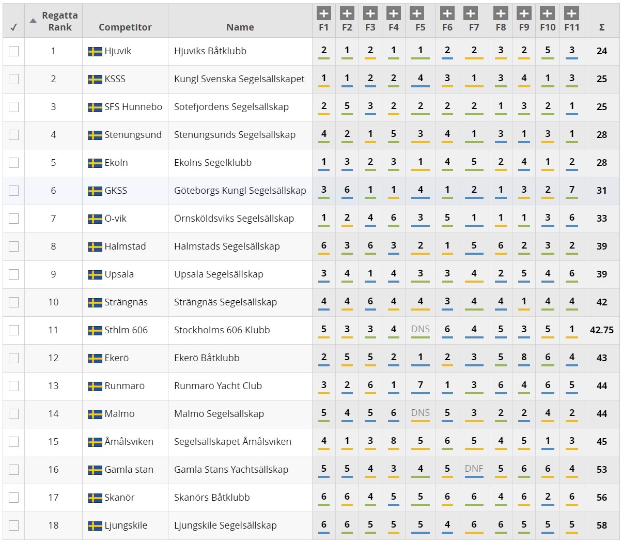The height and width of the screenshot is (541, 622).
Task: Select the checkbox in the Halmstad row
Action: pyautogui.click(x=13, y=246)
